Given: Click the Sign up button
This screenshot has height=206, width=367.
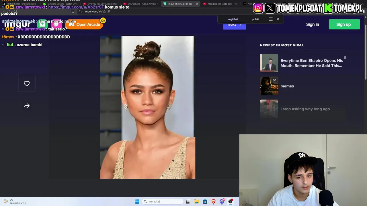Looking at the screenshot, I should (x=344, y=24).
